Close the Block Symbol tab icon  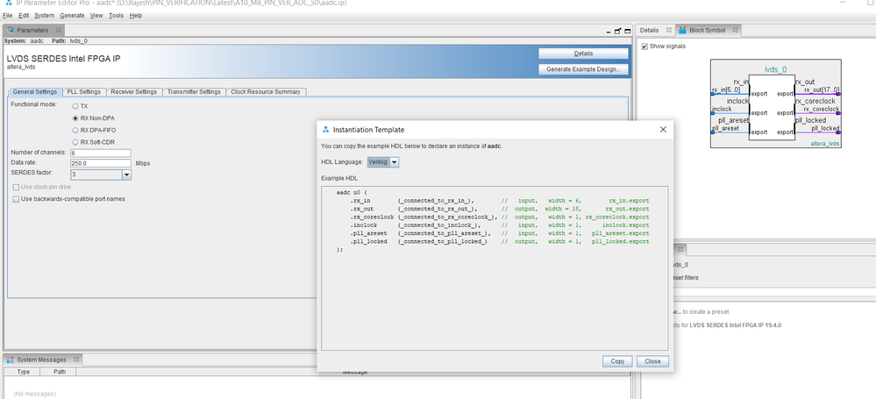pyautogui.click(x=733, y=30)
